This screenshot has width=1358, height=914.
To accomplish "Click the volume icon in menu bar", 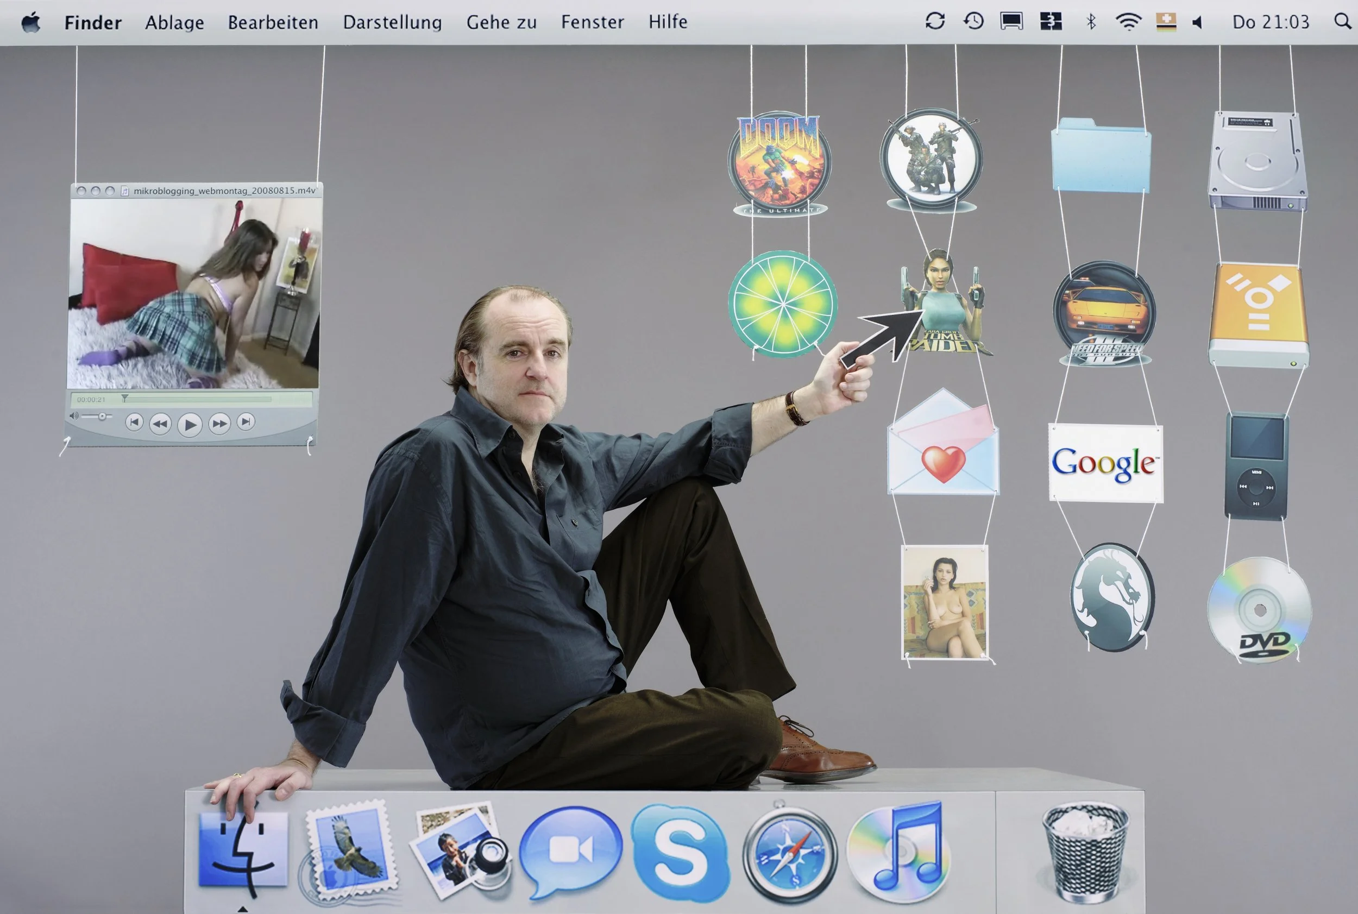I will [1197, 22].
